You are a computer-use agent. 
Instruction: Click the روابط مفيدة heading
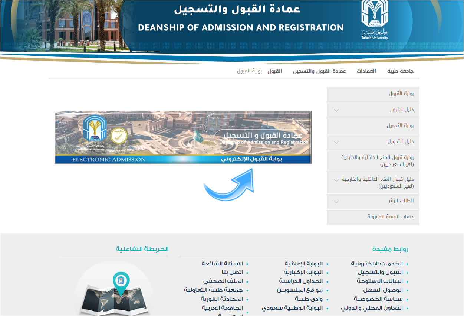pyautogui.click(x=390, y=249)
